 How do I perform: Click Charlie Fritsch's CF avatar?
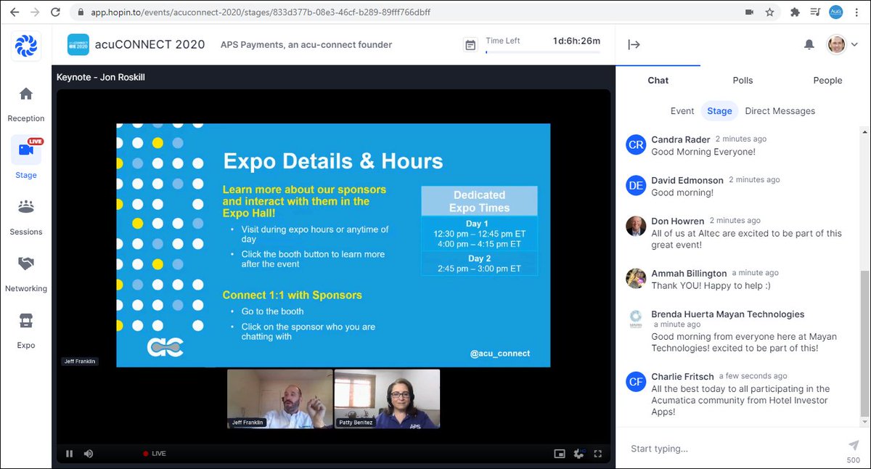(x=636, y=381)
